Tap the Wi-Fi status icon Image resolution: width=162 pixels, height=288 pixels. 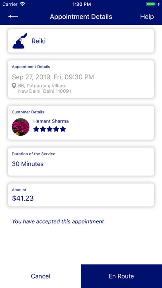point(23,4)
